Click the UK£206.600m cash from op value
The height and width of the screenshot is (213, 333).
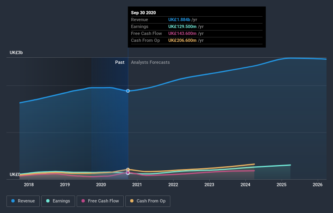(183, 40)
